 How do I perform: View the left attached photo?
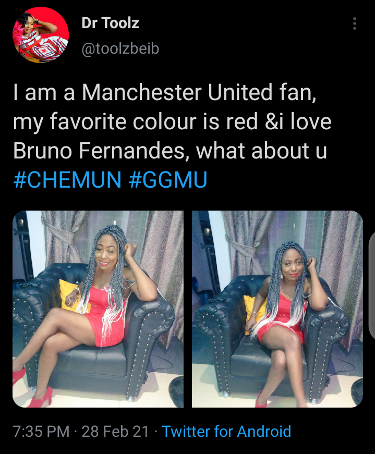pos(98,309)
